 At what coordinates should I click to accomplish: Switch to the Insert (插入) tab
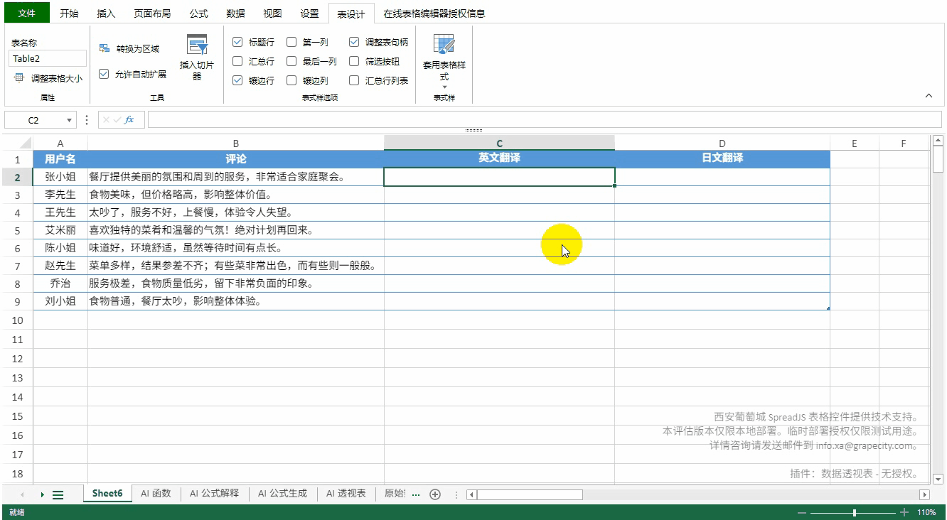pyautogui.click(x=106, y=13)
